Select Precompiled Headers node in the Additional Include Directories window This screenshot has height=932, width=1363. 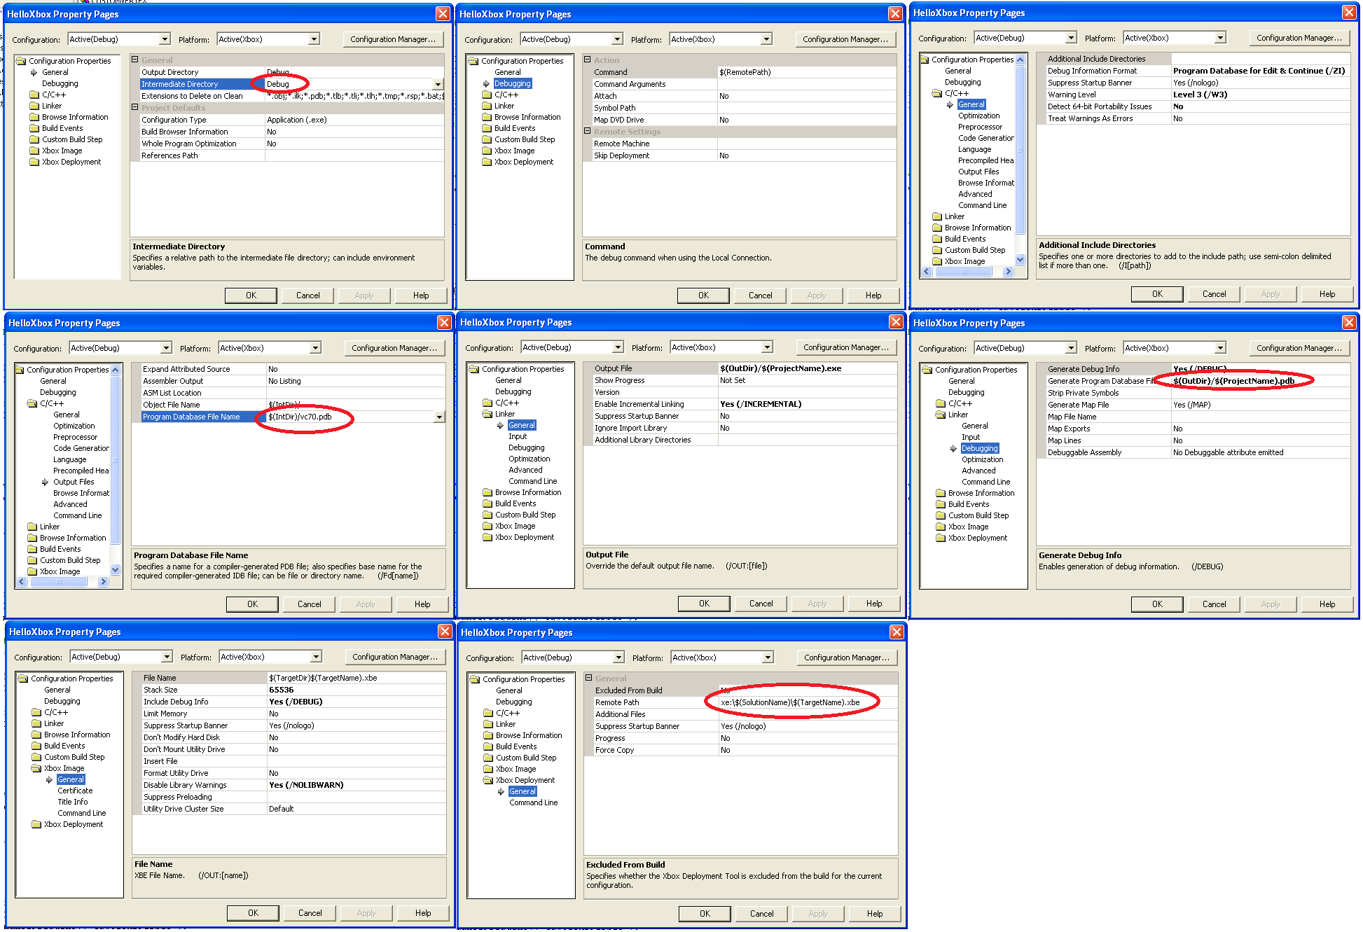point(985,160)
